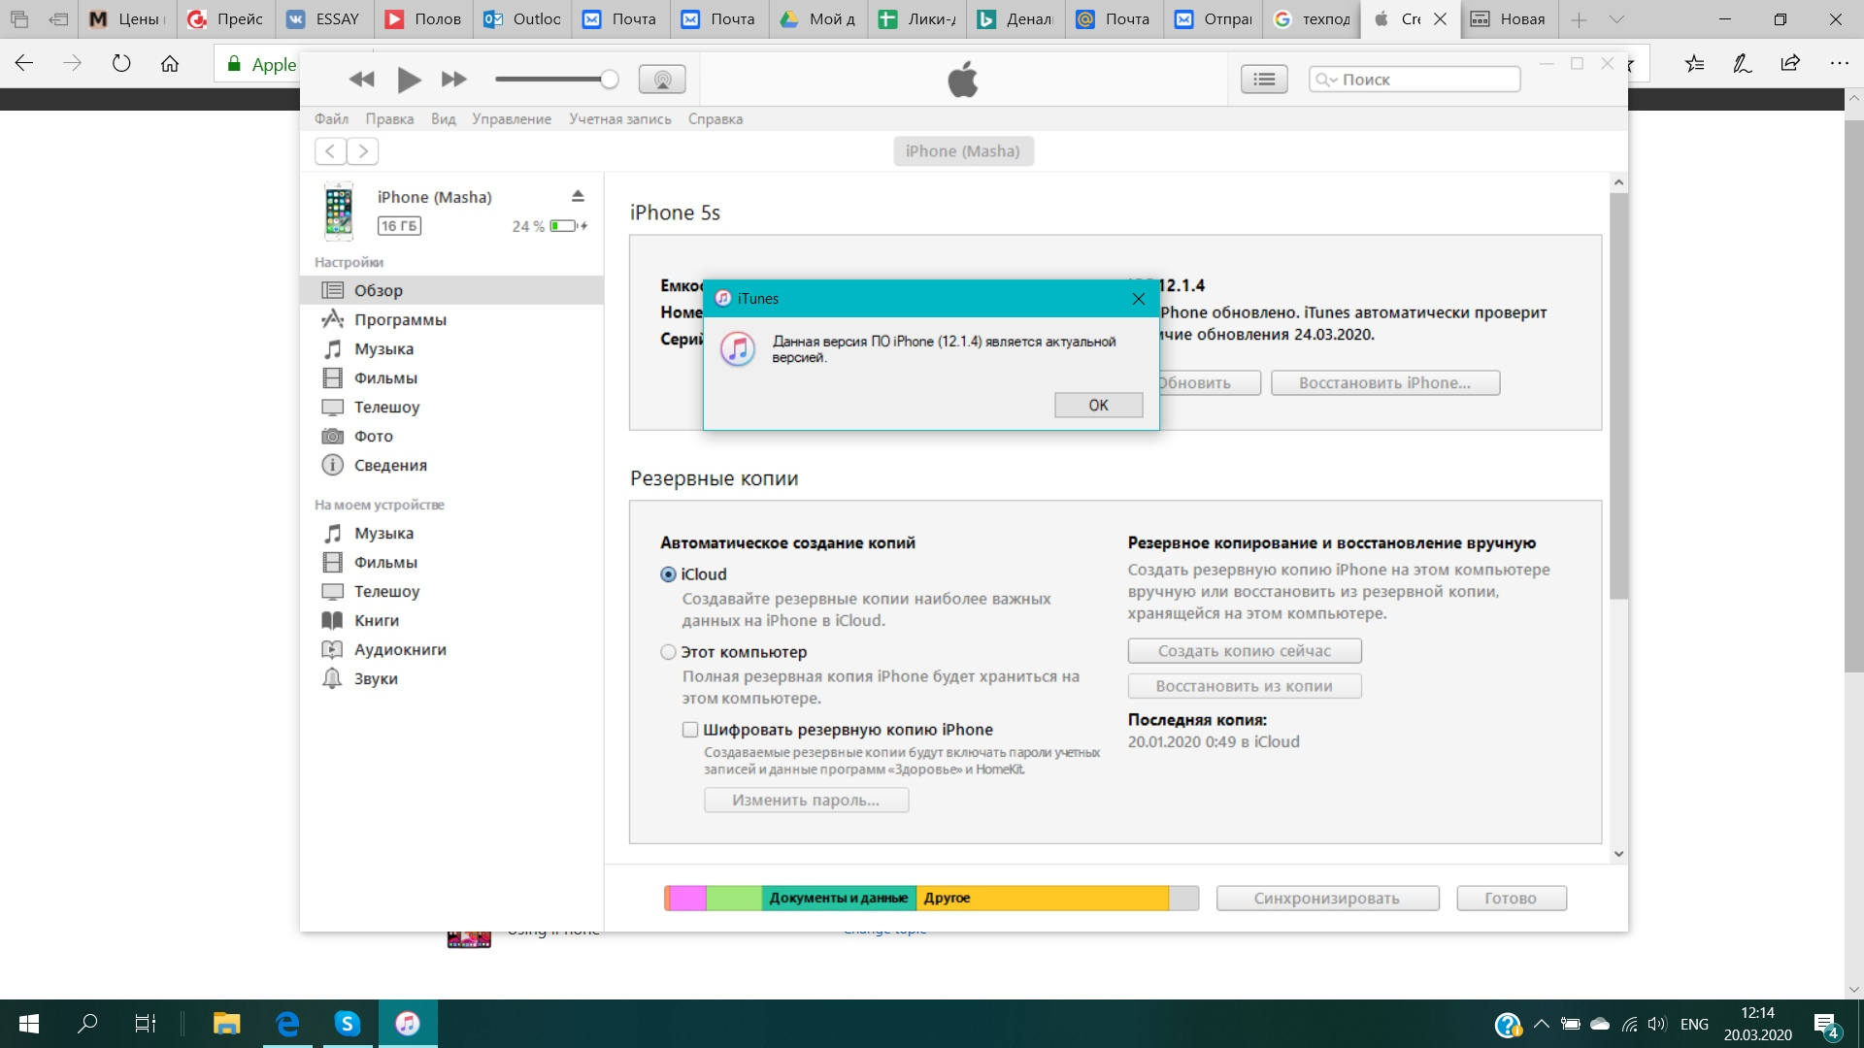This screenshot has height=1048, width=1864.
Task: Open the list view button beside search
Action: (1264, 80)
